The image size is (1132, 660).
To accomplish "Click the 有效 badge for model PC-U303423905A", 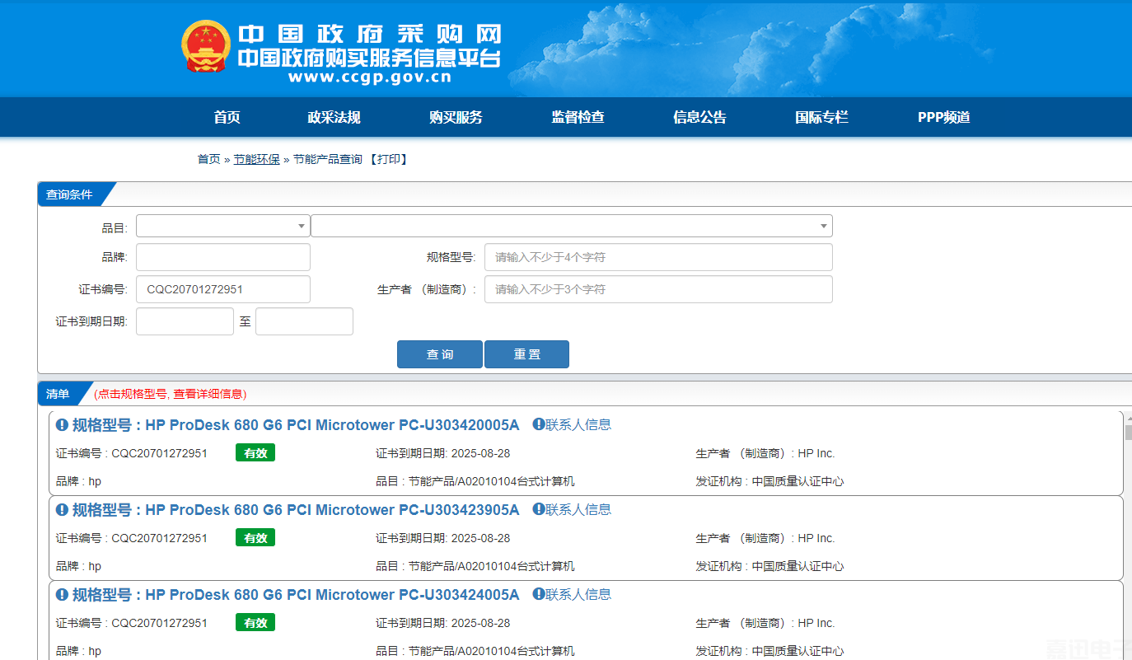I will pos(255,538).
